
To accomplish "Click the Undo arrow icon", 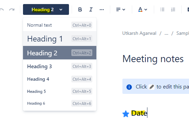I will (2, 9).
